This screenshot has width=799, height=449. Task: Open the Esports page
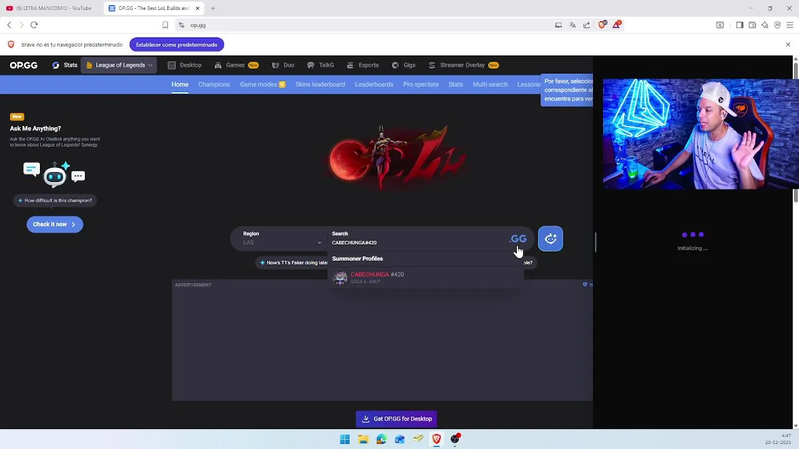[x=363, y=65]
